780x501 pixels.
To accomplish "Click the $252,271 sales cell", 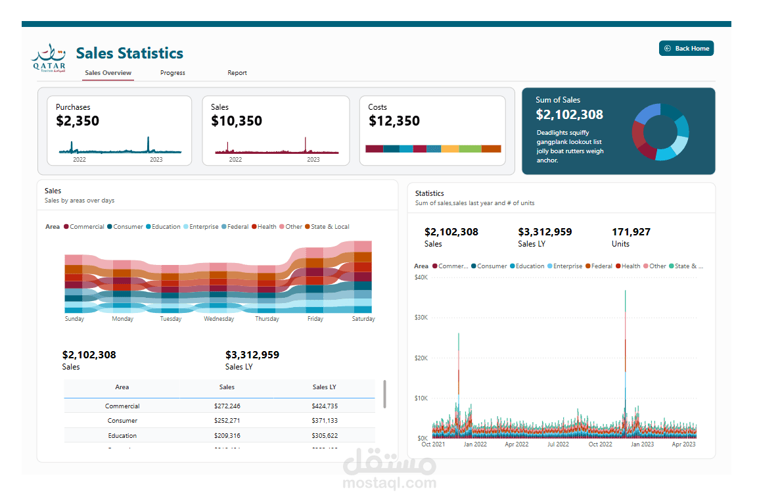I will pos(227,420).
